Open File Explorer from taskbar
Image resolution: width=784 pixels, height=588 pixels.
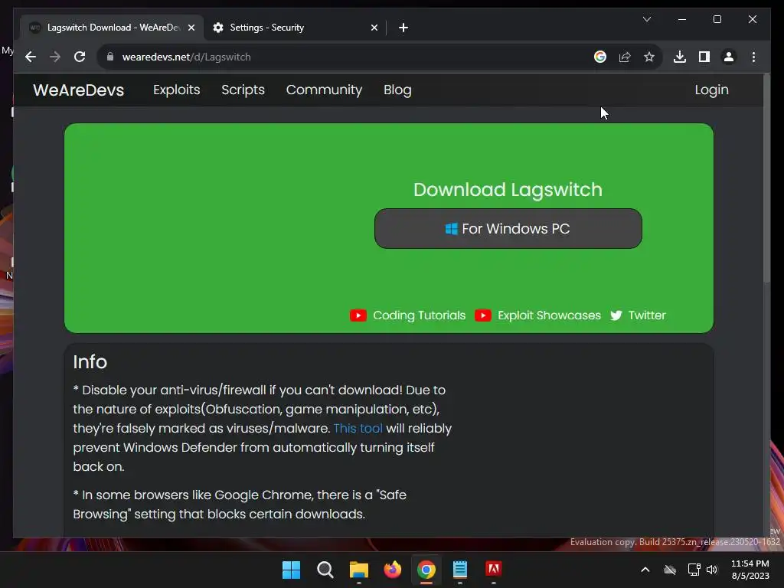(358, 570)
